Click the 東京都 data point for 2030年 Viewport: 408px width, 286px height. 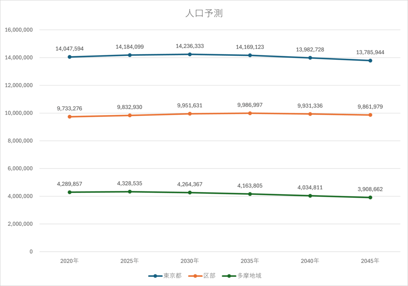coord(190,54)
